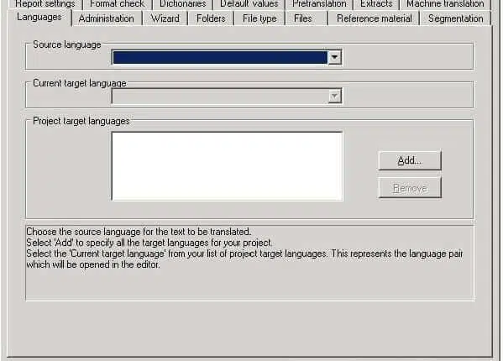Open the Pretranslation tab

[319, 4]
